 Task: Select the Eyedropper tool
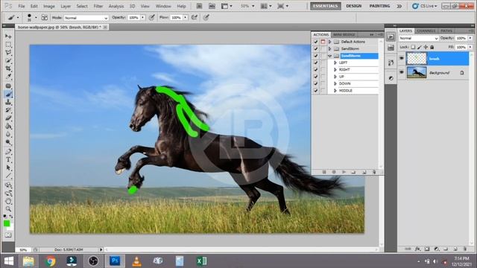(x=8, y=77)
